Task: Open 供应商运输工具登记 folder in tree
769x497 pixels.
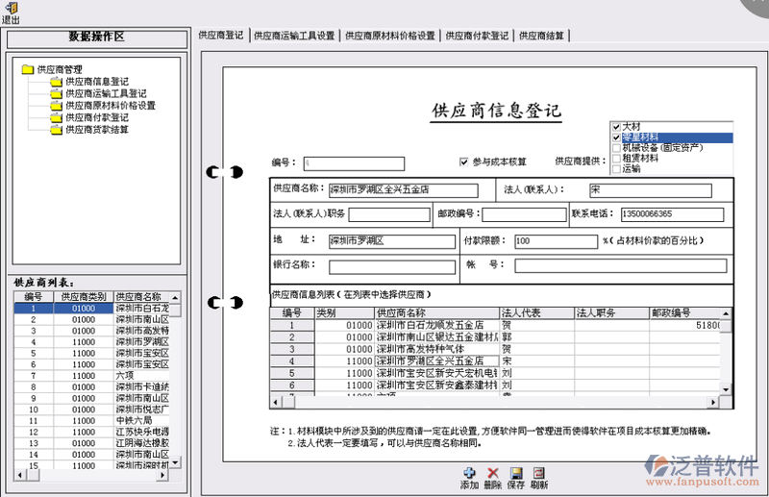Action: coord(57,94)
